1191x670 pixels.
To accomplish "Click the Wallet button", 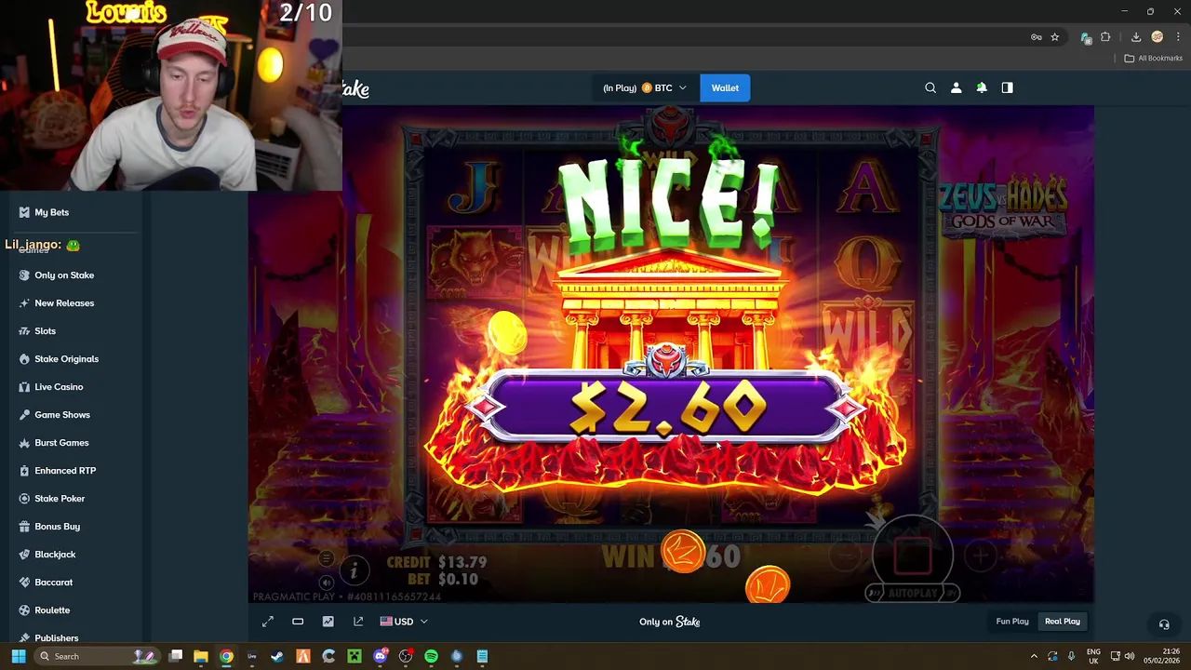I will point(725,87).
